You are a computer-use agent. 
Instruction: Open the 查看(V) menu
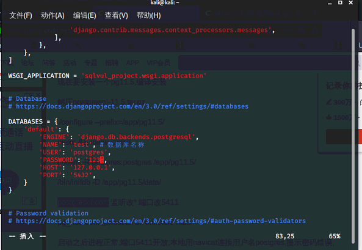[x=116, y=15]
